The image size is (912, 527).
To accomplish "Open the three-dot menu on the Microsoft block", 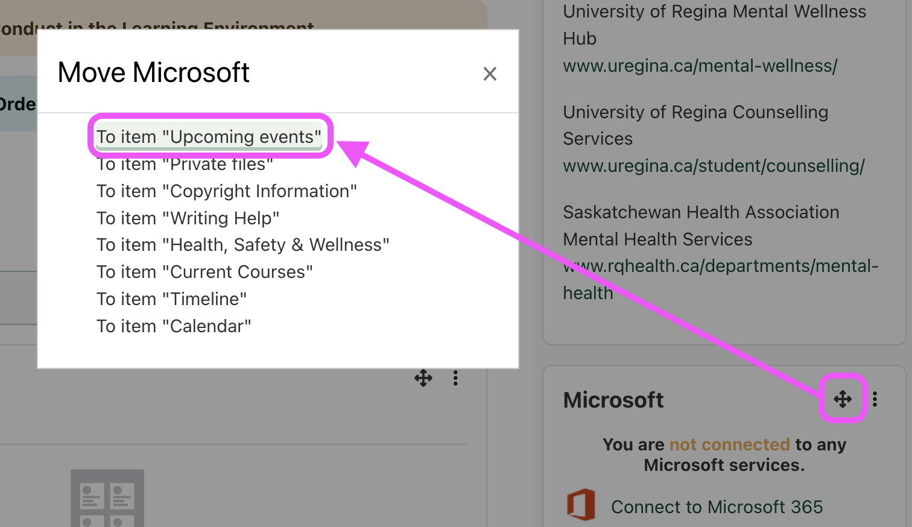I will tap(875, 399).
